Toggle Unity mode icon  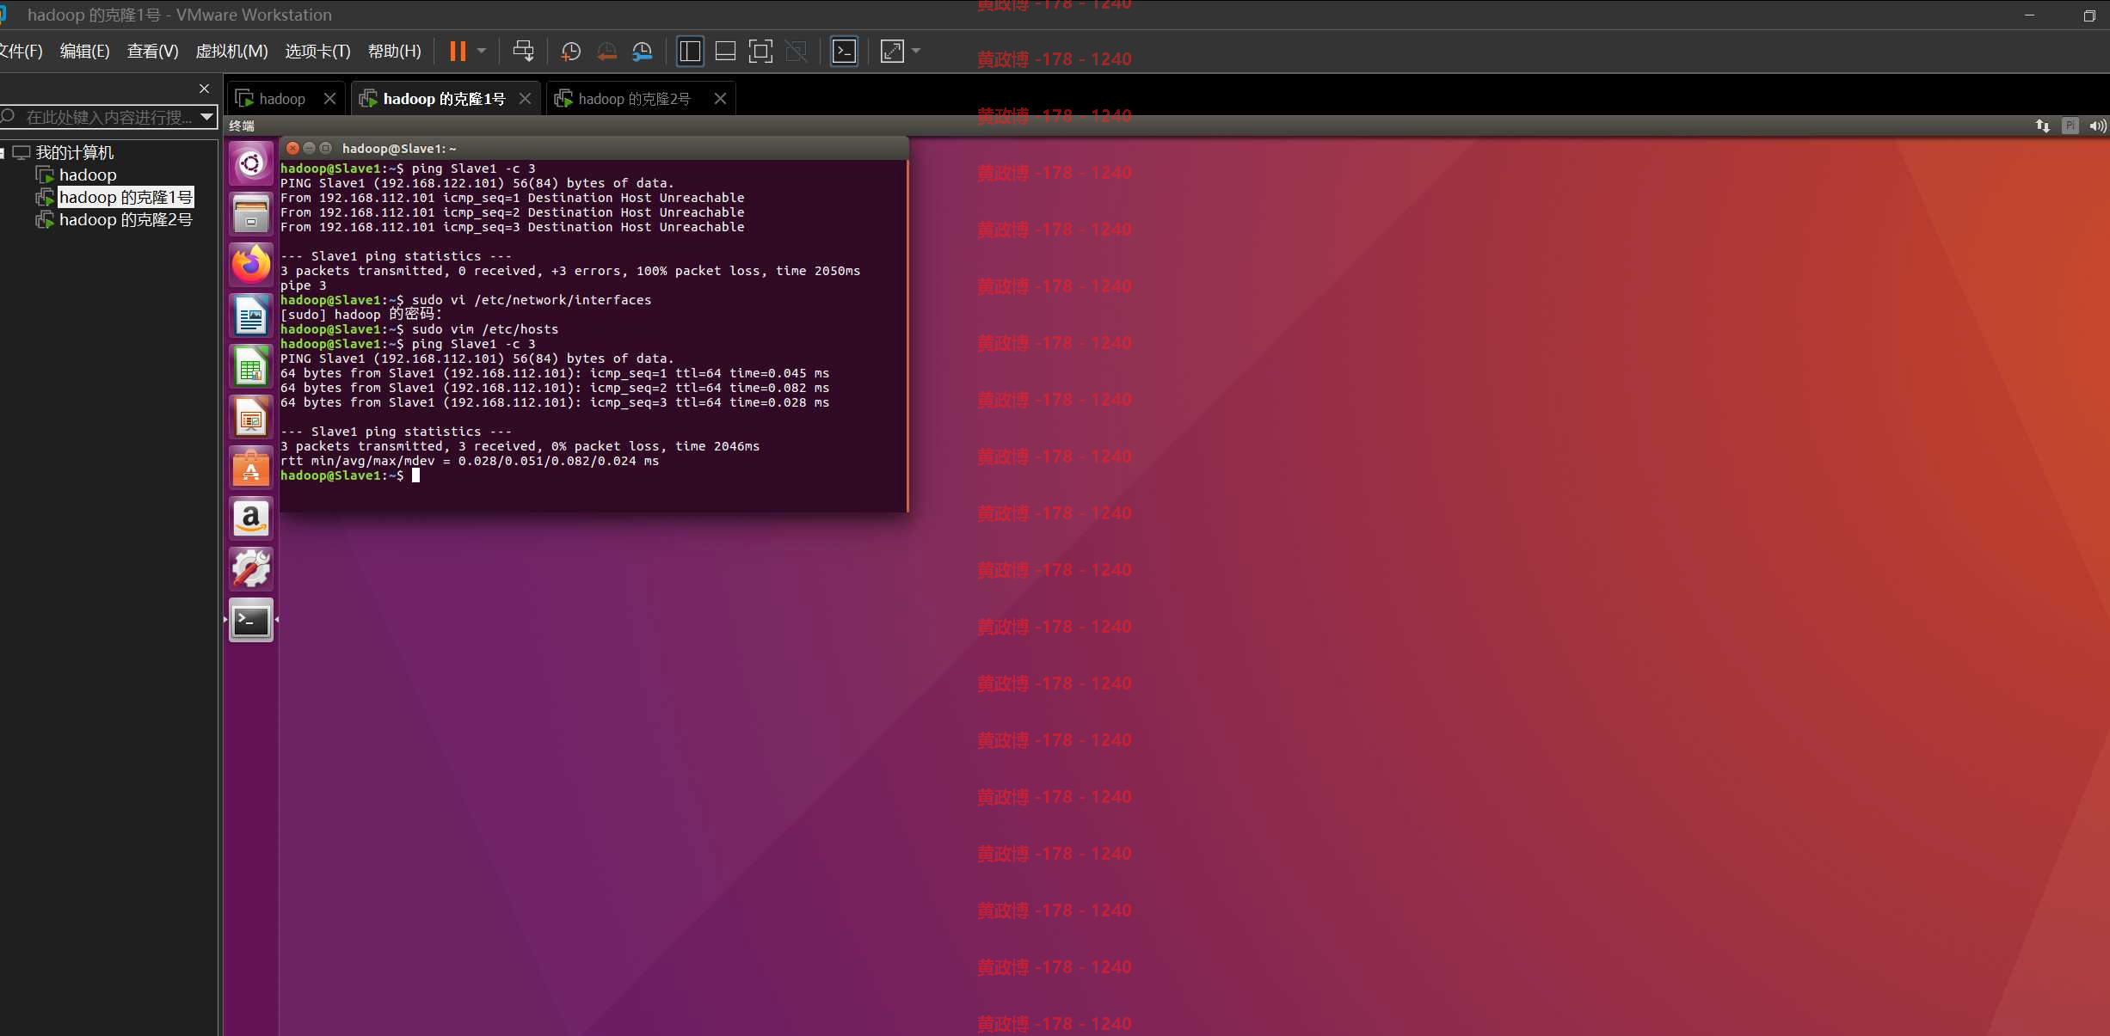[797, 52]
